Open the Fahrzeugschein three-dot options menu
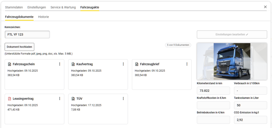Viewport: 272px width, 128px height. point(59,64)
